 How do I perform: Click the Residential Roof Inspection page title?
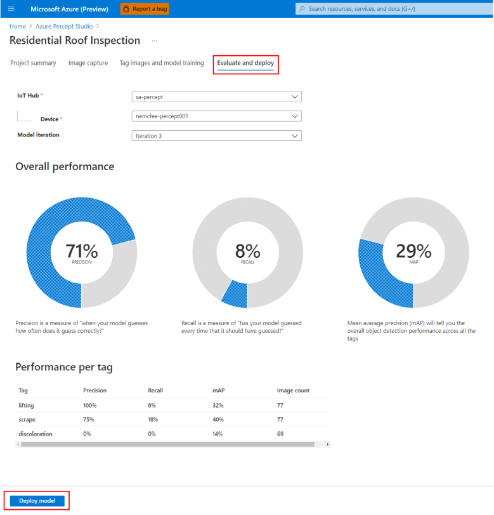coord(75,41)
